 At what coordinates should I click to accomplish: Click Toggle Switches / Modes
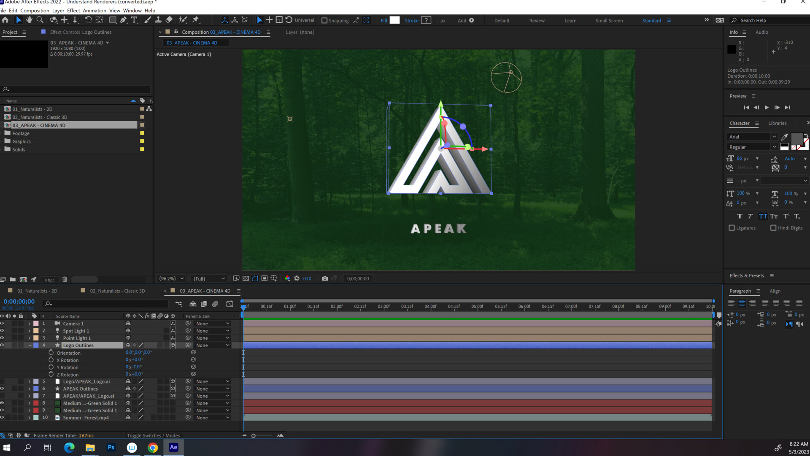(154, 435)
